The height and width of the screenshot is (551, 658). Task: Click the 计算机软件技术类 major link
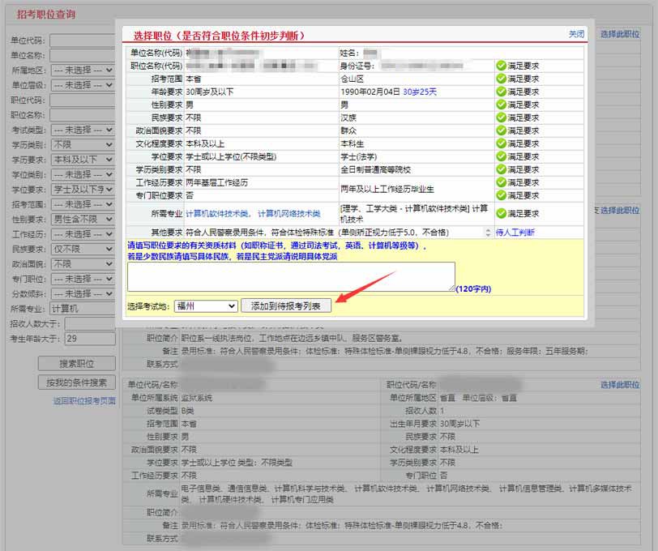219,213
